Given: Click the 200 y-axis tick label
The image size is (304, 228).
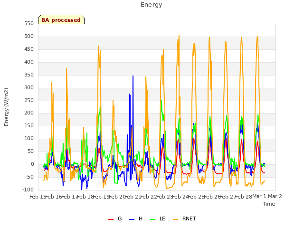Looking at the screenshot, I should click(x=29, y=113).
